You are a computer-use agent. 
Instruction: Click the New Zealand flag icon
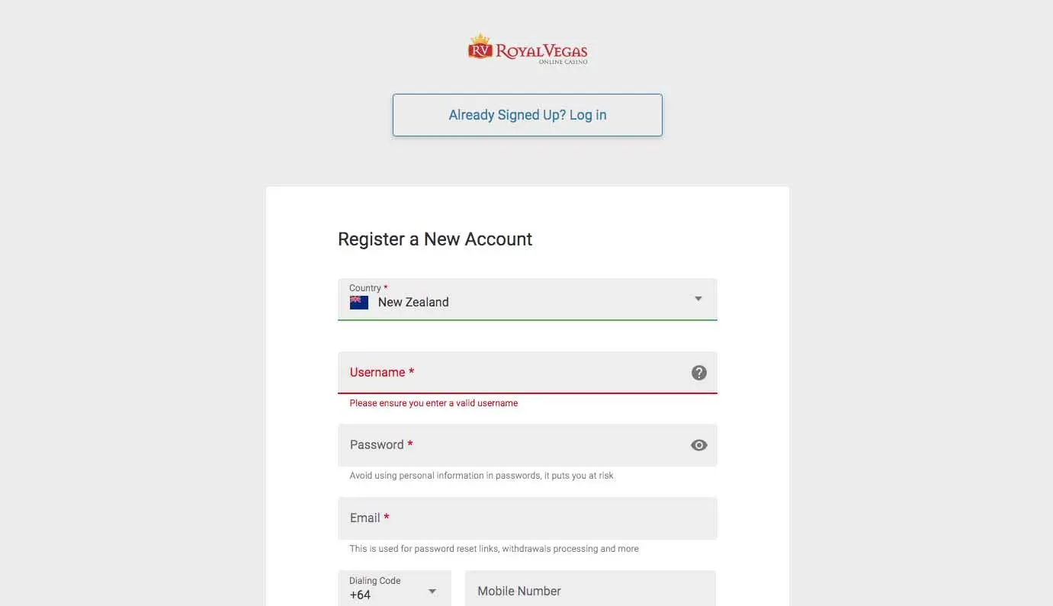click(358, 303)
